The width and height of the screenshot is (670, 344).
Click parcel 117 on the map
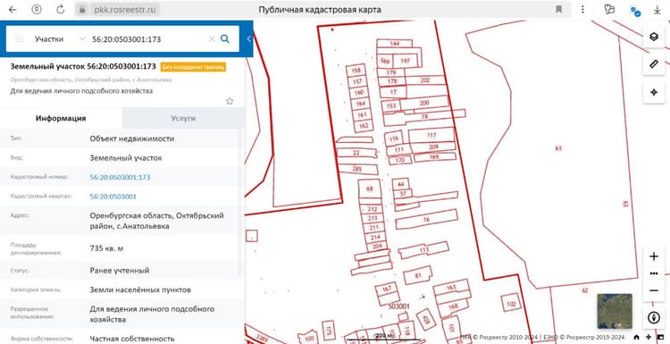(x=431, y=136)
